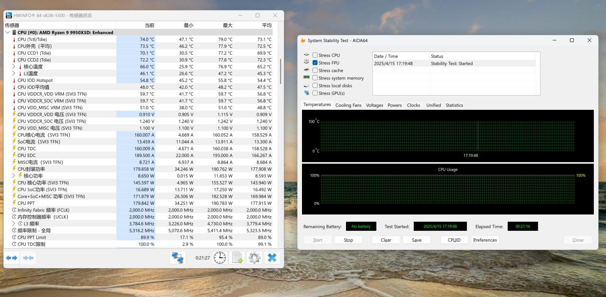Open the network remote monitoring icon in HWiNFO
Viewport: 606px width, 297px height.
point(178,258)
